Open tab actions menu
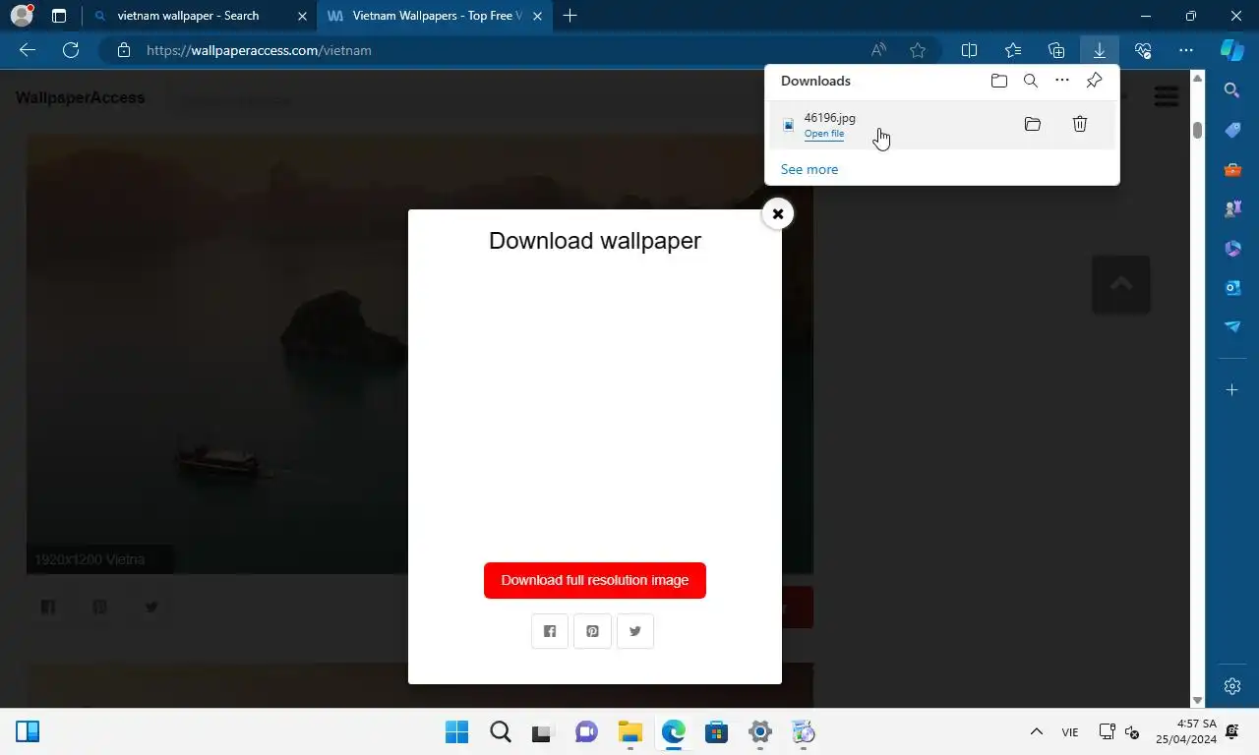This screenshot has width=1259, height=755. [x=59, y=16]
